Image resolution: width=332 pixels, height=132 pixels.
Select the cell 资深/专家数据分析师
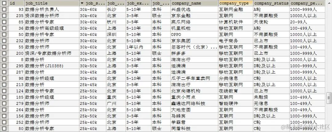pos(52,53)
